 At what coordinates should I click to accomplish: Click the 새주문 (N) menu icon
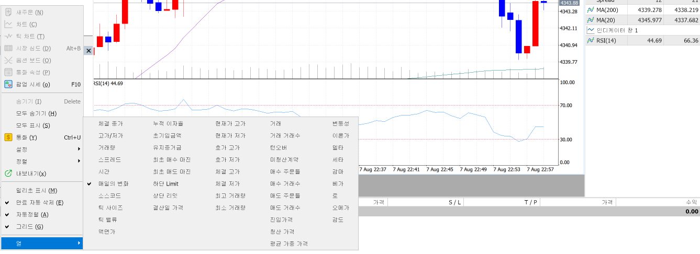point(8,12)
